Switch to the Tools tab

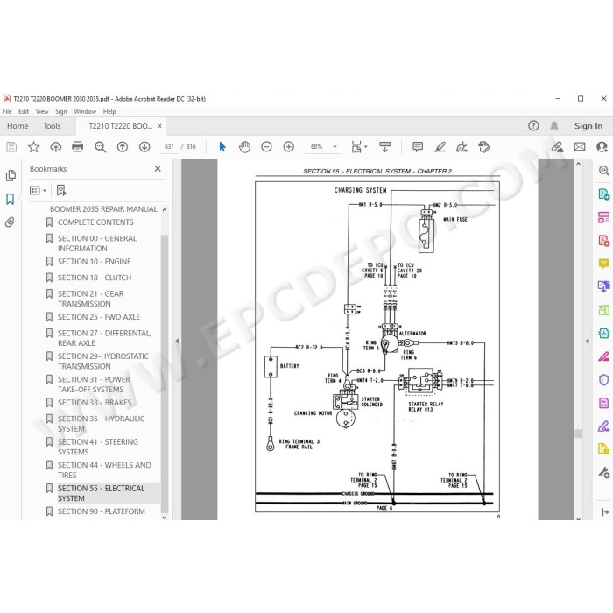(52, 126)
